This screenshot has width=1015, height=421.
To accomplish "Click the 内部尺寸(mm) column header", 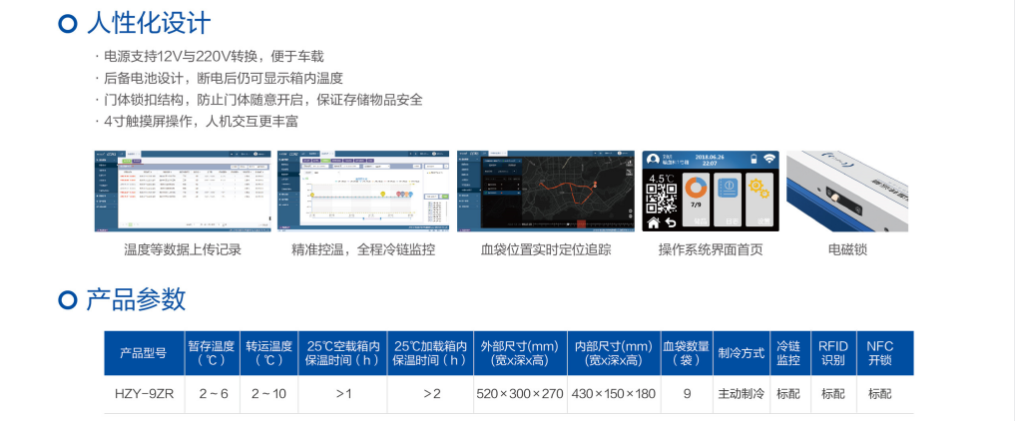I will coord(614,353).
